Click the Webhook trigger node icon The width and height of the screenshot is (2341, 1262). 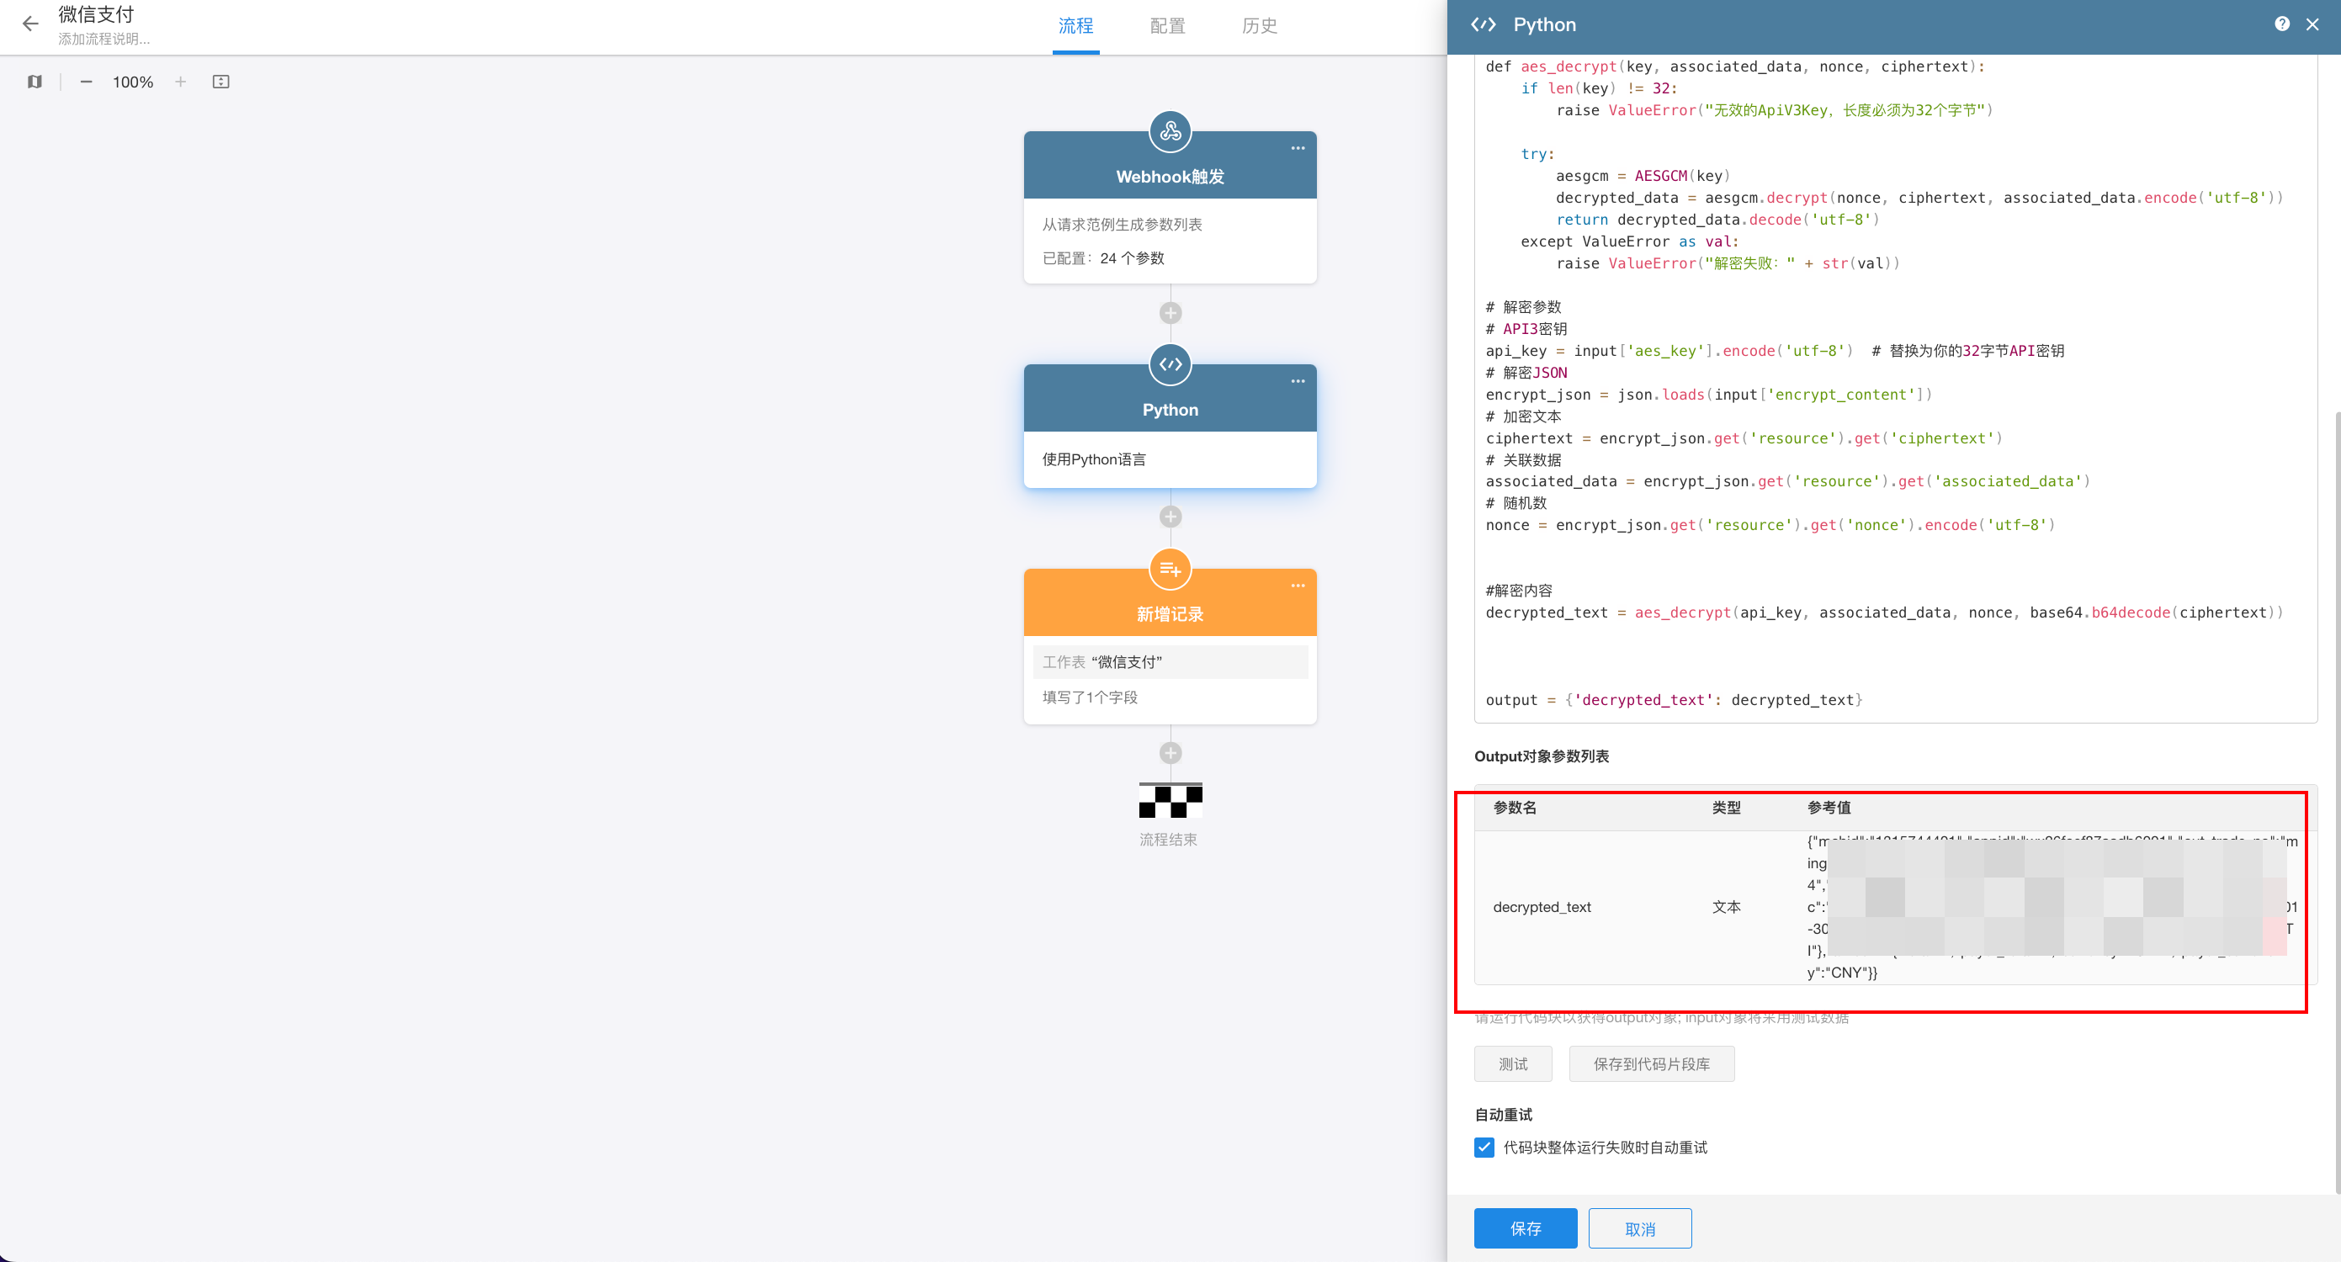1170,132
